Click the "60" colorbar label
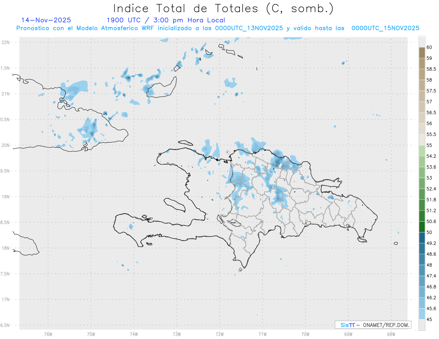 click(x=429, y=47)
